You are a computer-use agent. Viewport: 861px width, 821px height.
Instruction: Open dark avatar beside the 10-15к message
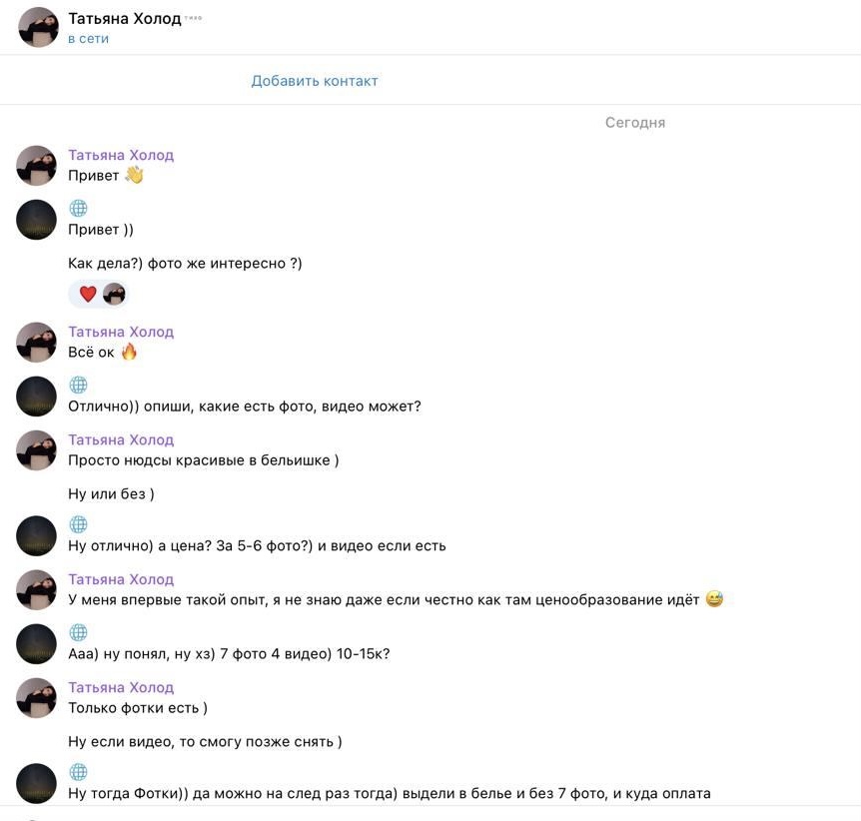coord(36,644)
